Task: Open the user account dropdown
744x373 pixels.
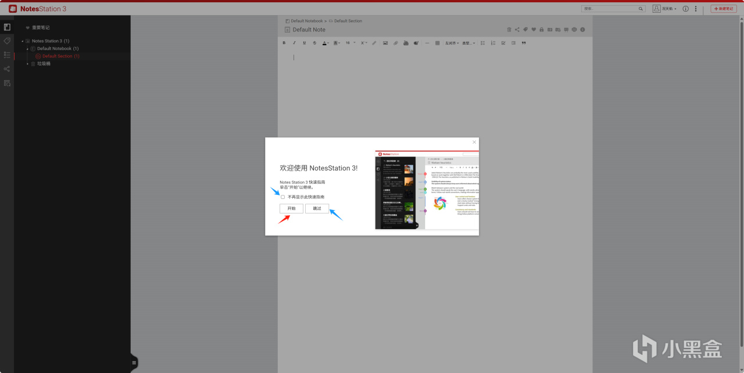Action: pyautogui.click(x=664, y=9)
